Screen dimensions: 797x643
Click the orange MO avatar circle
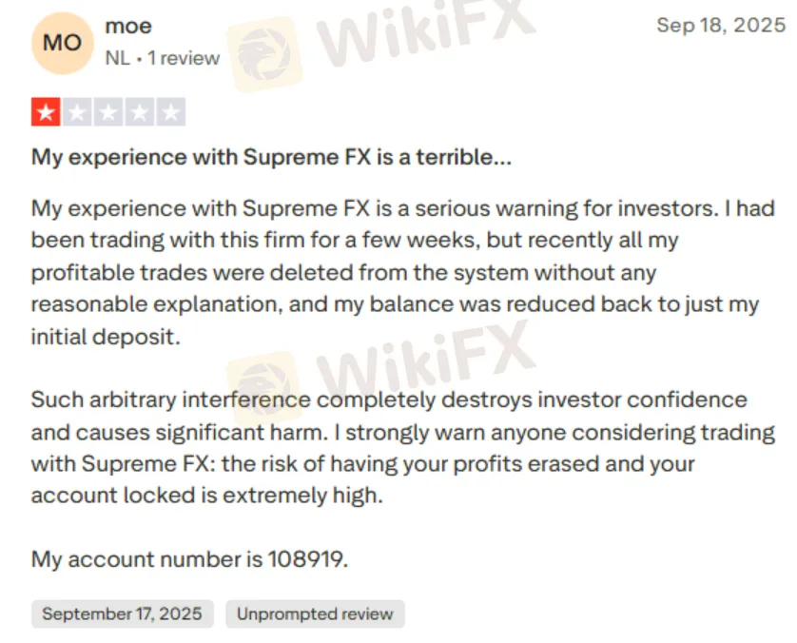63,44
